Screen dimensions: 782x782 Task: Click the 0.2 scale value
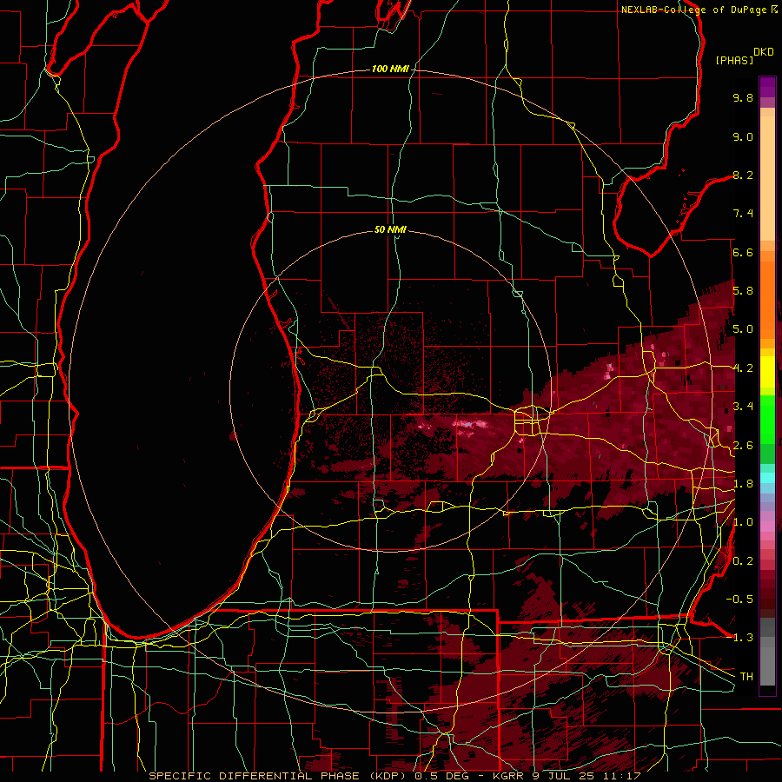[x=743, y=561]
